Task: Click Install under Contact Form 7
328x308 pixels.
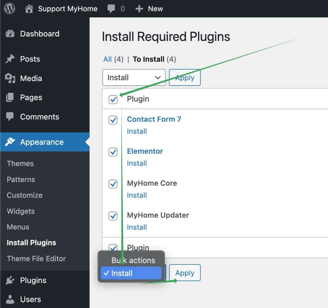Action: pyautogui.click(x=137, y=131)
